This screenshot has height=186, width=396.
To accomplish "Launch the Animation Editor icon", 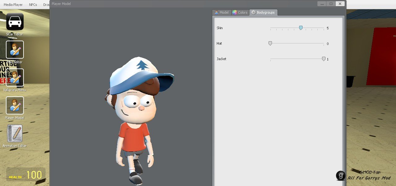I will [x=15, y=134].
